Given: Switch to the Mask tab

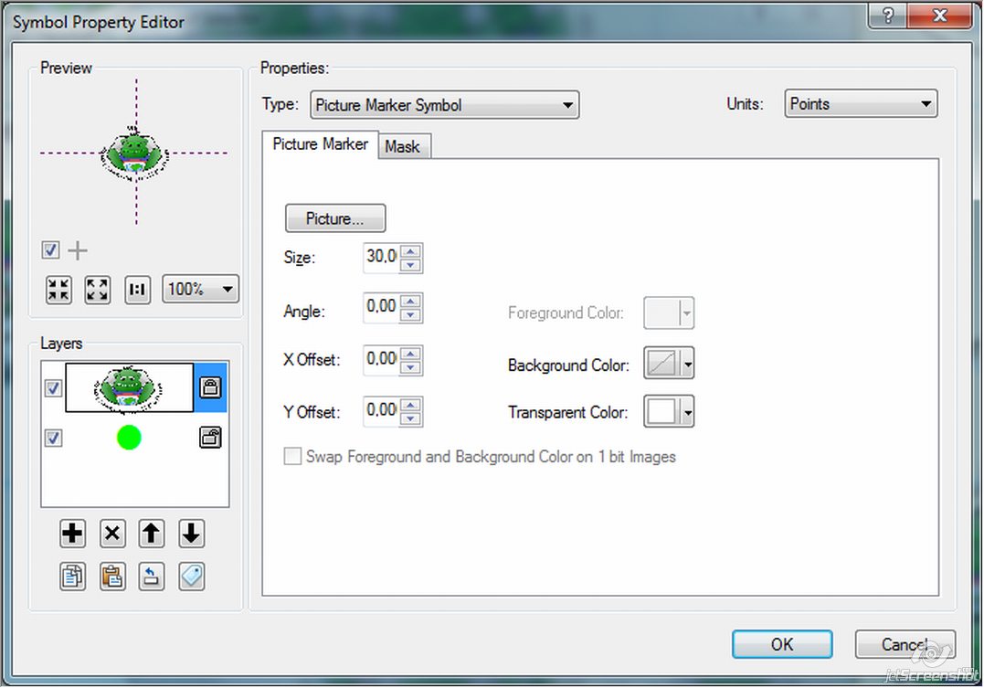Looking at the screenshot, I should (403, 147).
